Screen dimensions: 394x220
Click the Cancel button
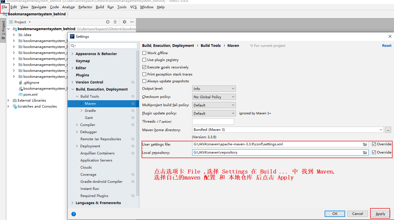tap(358, 214)
